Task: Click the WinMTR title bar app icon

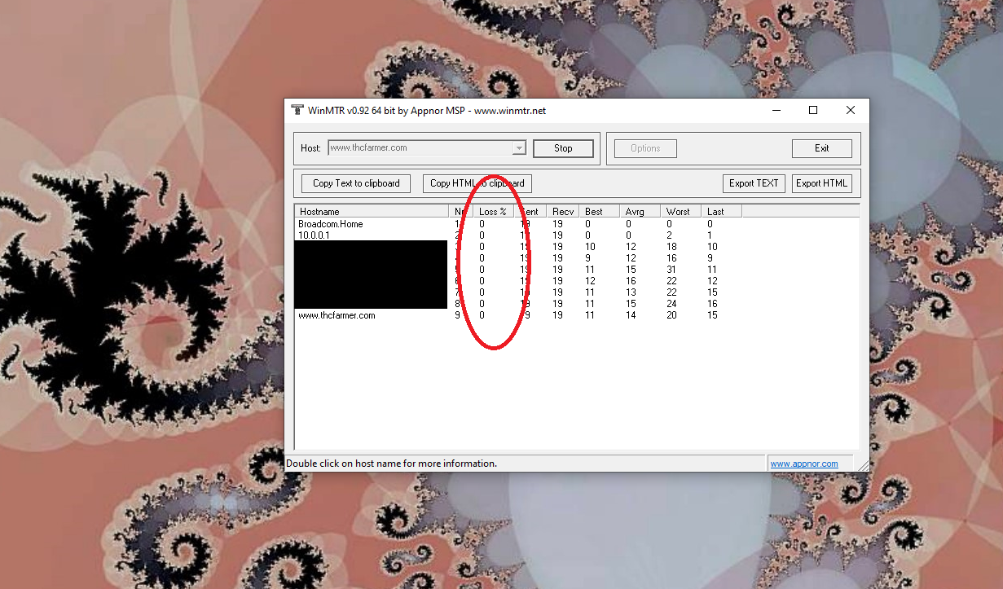Action: 297,110
